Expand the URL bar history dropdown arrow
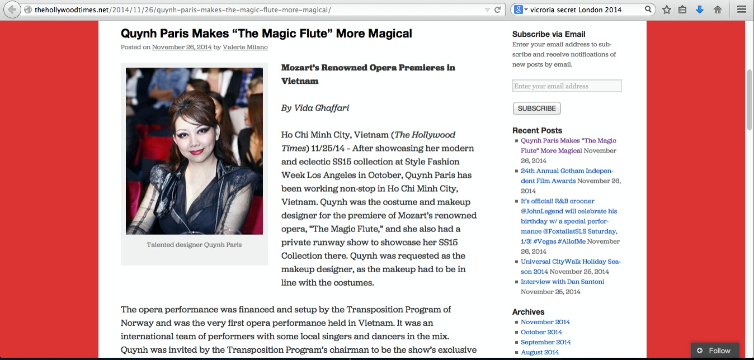The width and height of the screenshot is (754, 360). click(487, 10)
